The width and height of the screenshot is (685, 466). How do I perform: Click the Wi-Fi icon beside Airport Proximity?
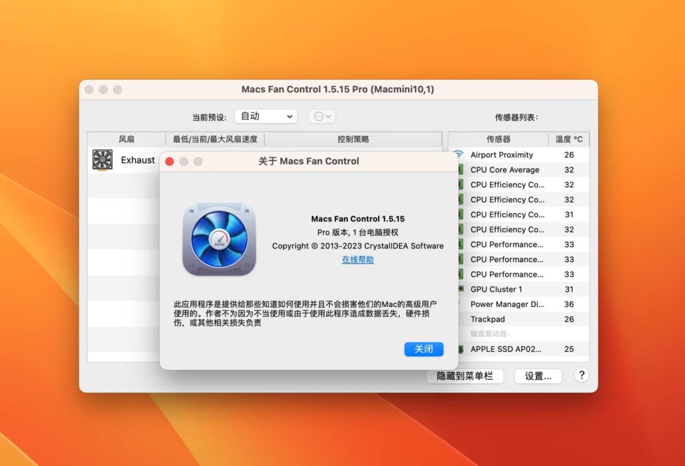point(458,154)
